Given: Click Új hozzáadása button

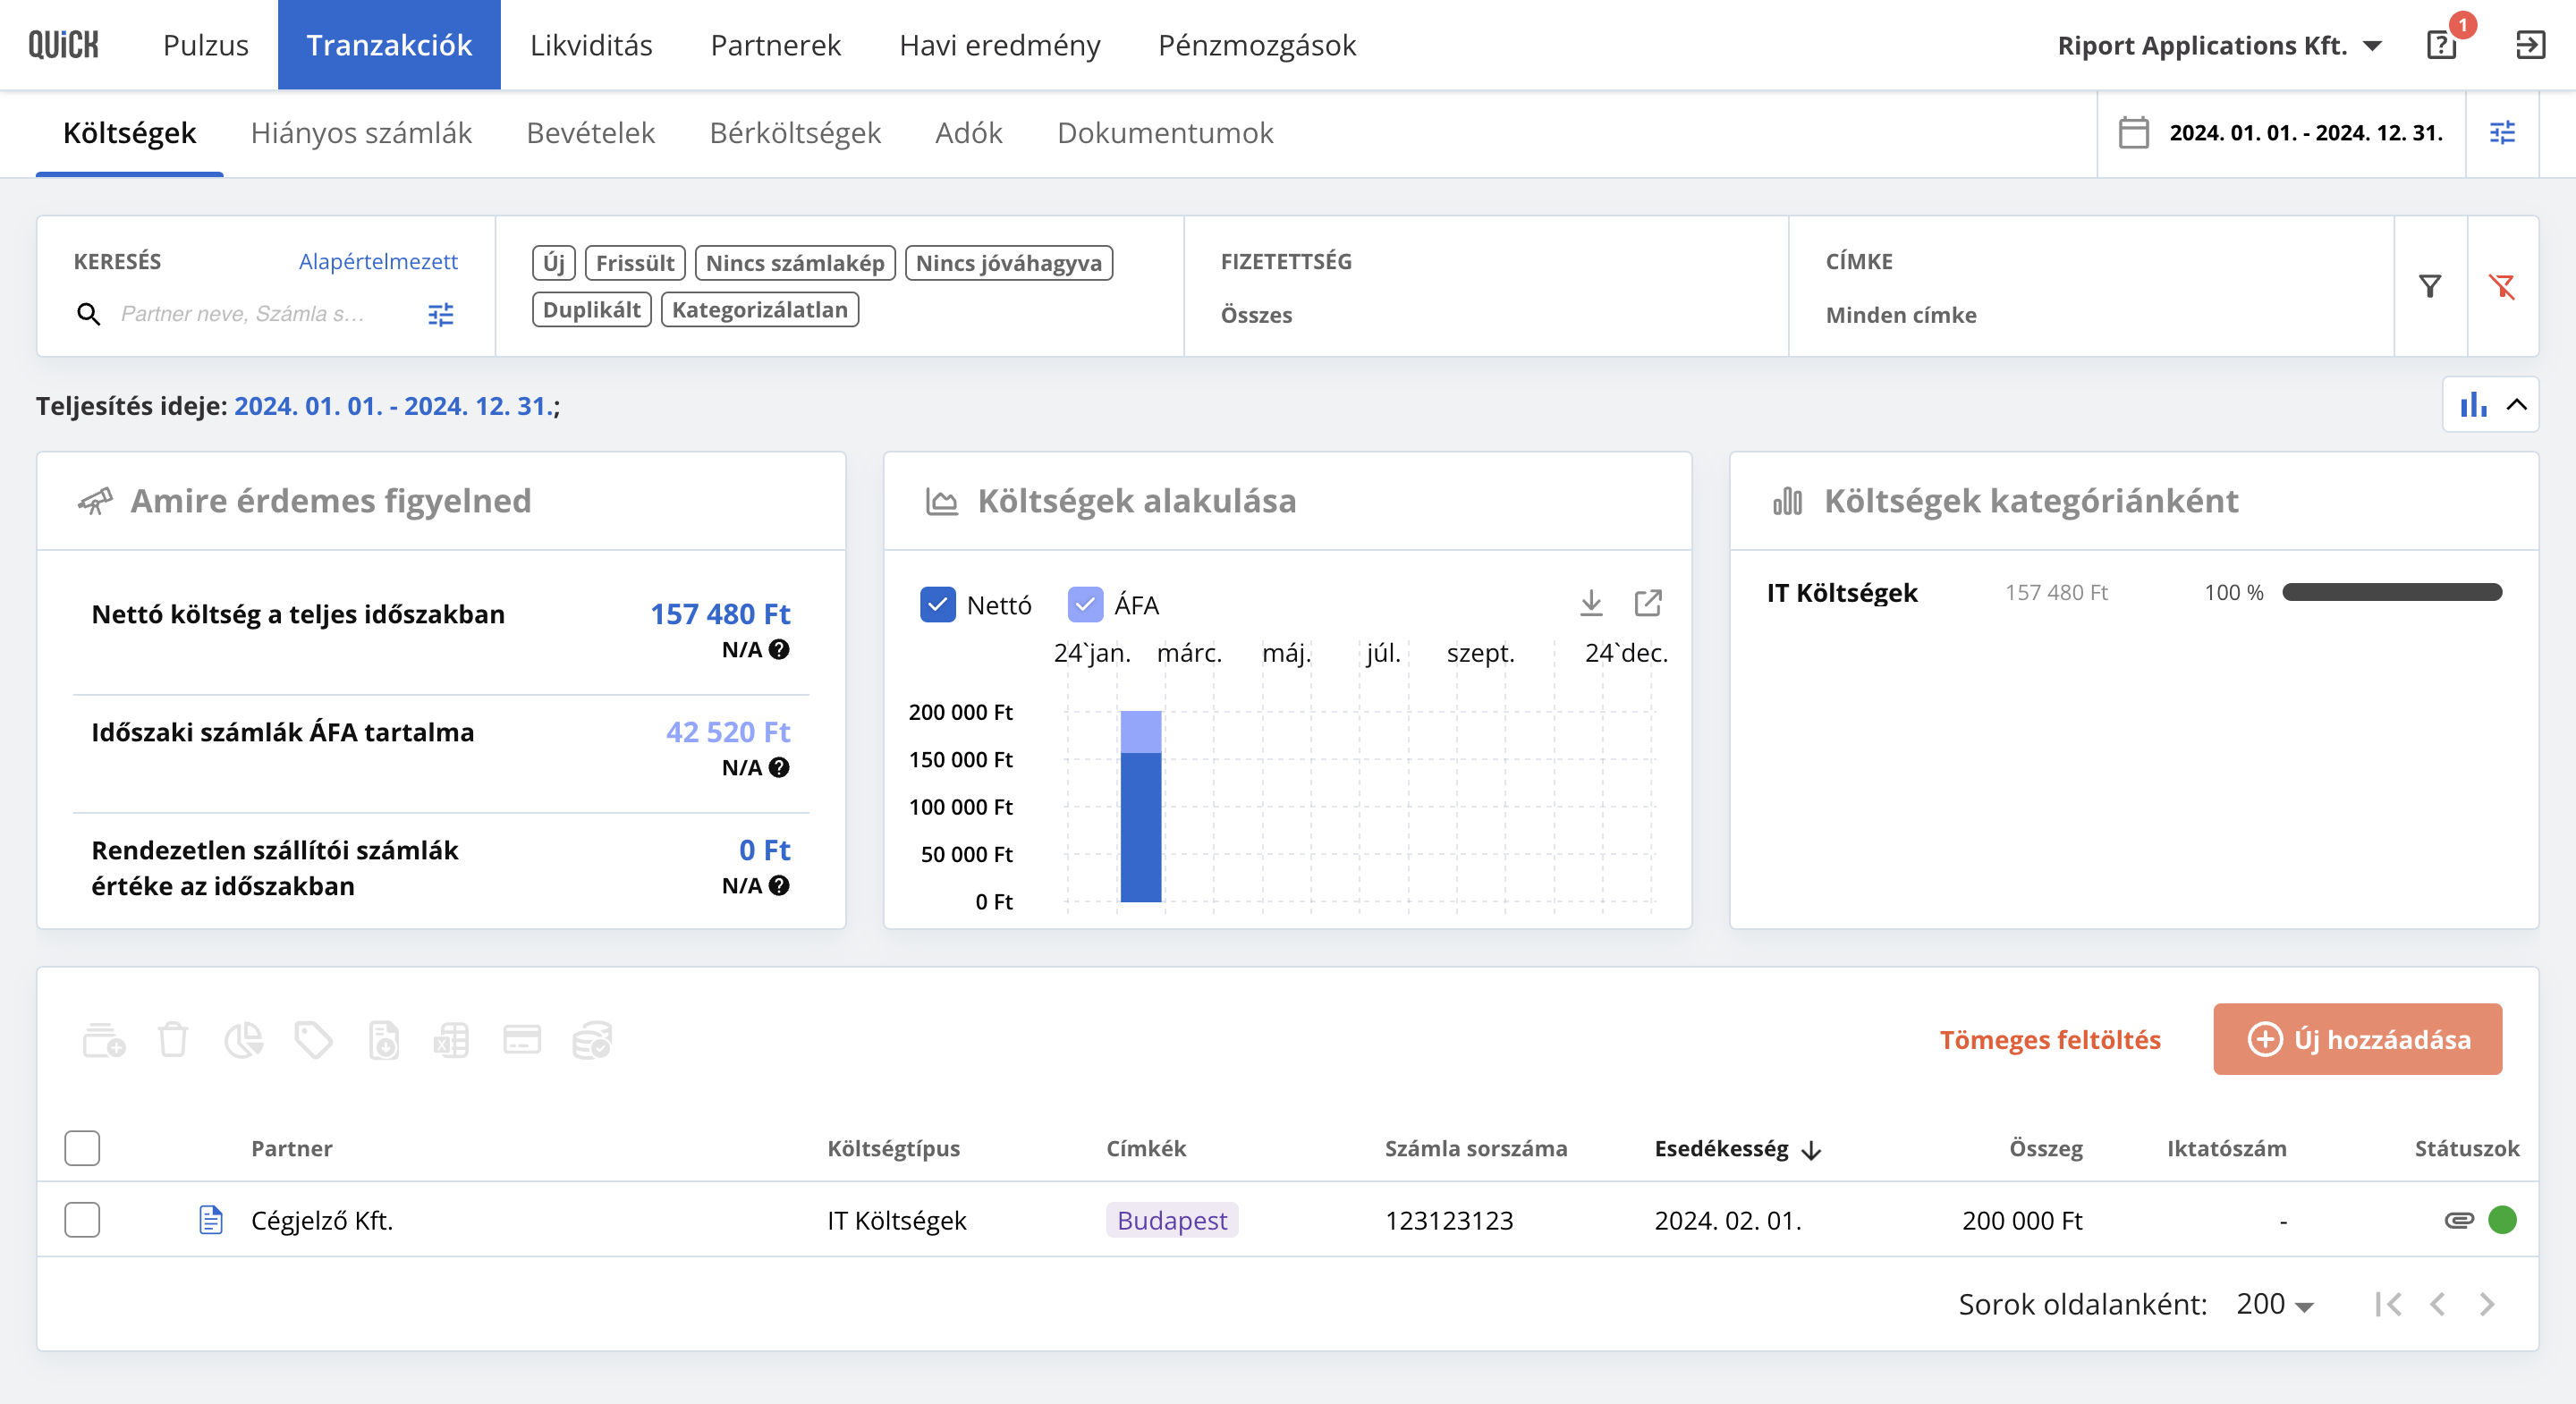Looking at the screenshot, I should [2358, 1040].
